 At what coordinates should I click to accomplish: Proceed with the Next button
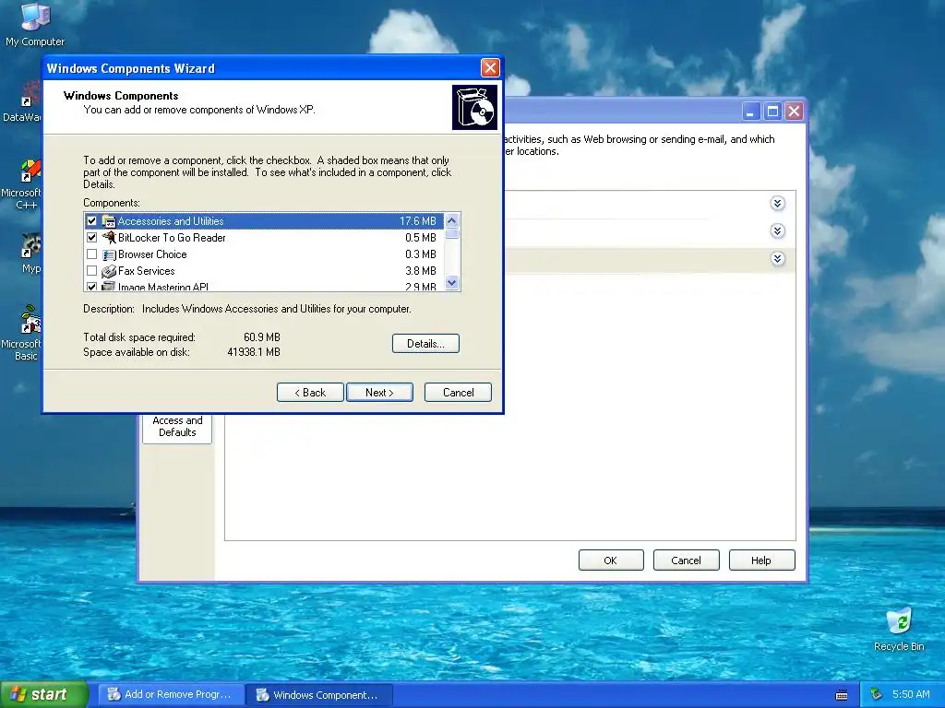pyautogui.click(x=379, y=393)
